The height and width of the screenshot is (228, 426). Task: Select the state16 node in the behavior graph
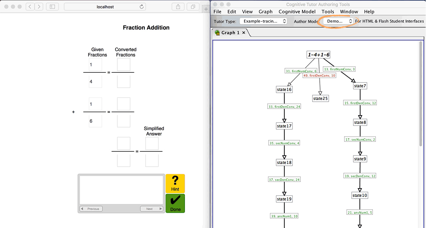click(x=284, y=89)
